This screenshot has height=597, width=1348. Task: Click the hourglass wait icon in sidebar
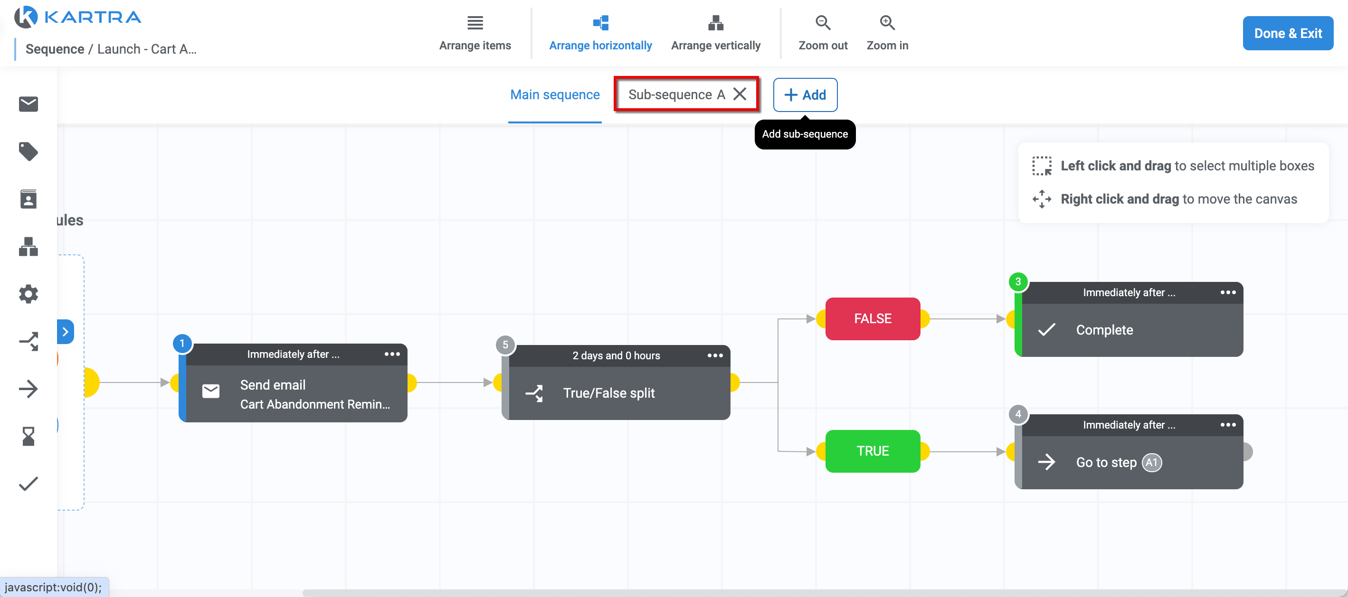click(28, 436)
